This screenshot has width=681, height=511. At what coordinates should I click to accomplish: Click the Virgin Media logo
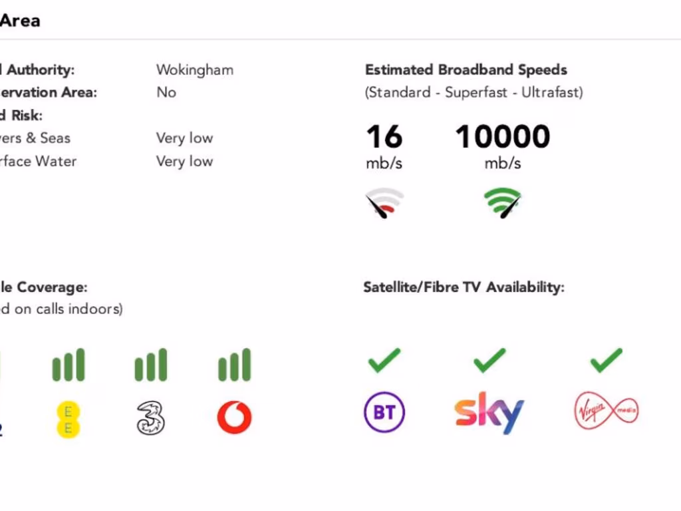tap(606, 412)
